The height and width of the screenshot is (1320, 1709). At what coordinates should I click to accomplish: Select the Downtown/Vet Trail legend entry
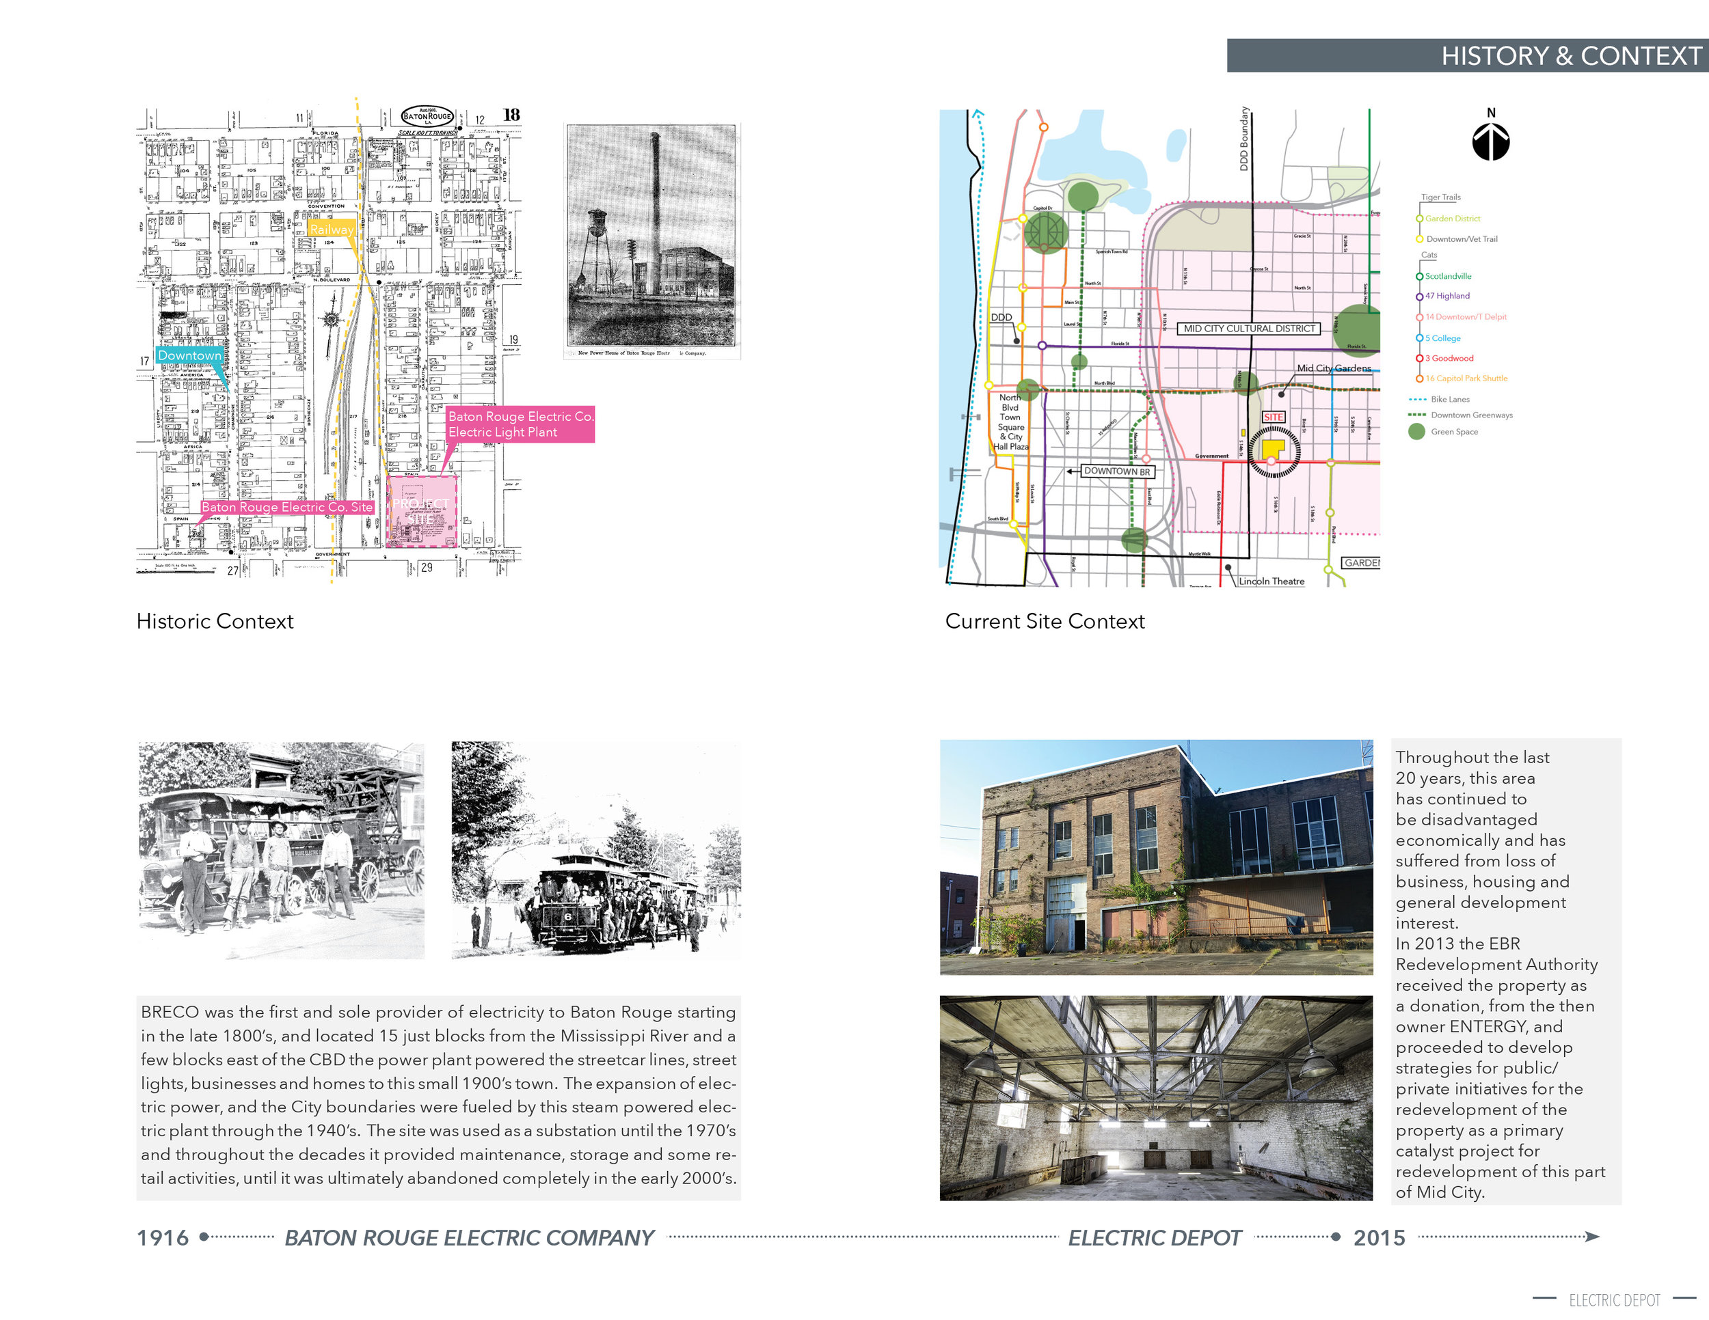click(x=1462, y=238)
